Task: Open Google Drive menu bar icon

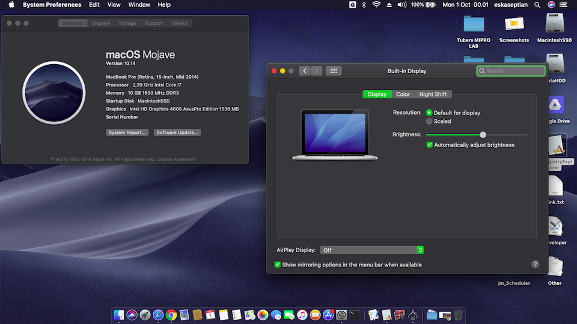Action: pyautogui.click(x=353, y=5)
